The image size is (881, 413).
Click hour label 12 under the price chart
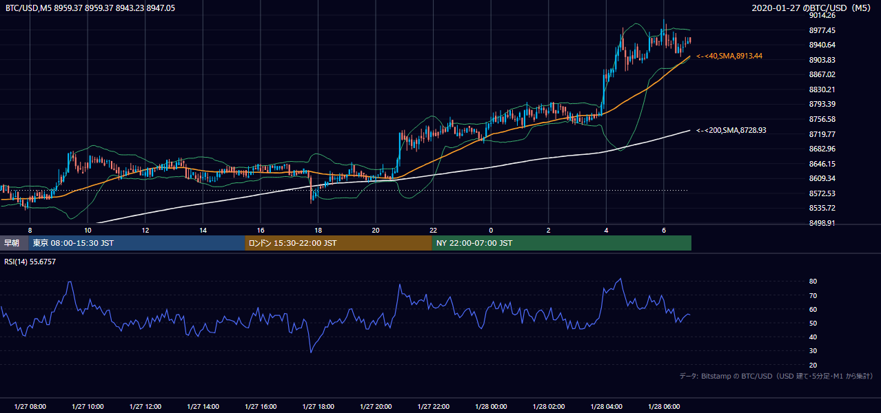pyautogui.click(x=145, y=230)
